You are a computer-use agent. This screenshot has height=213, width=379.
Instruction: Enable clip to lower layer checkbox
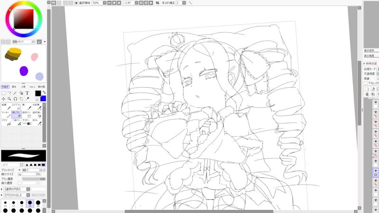click(x=365, y=83)
